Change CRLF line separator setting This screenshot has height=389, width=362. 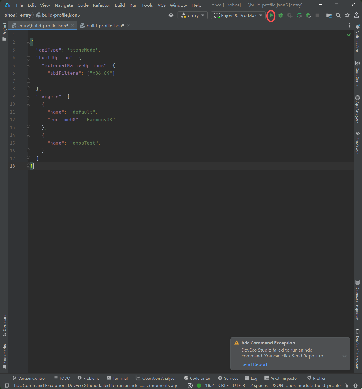tap(223, 385)
